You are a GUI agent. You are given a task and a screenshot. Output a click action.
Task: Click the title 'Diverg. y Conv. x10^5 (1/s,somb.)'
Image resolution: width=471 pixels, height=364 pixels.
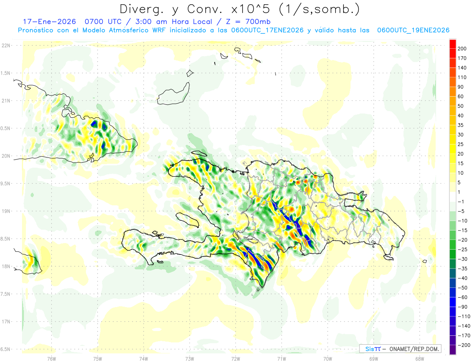[x=239, y=9]
